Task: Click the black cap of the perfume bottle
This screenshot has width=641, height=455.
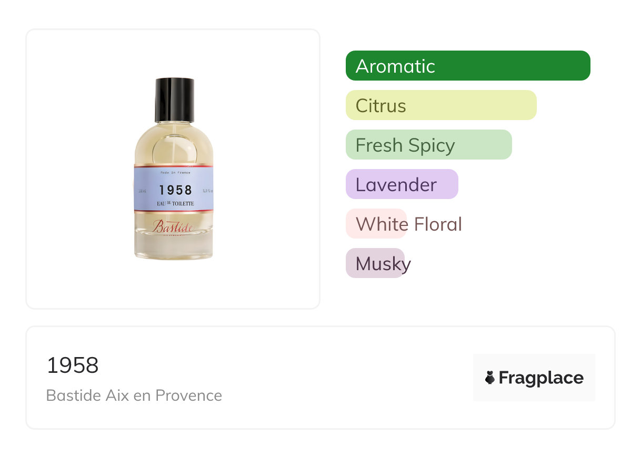Action: (174, 99)
